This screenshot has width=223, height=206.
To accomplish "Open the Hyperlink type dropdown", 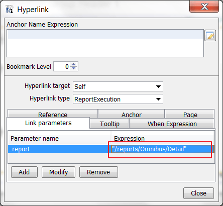I will (118, 99).
